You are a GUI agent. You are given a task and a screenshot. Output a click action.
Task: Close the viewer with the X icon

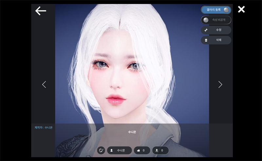(x=241, y=9)
